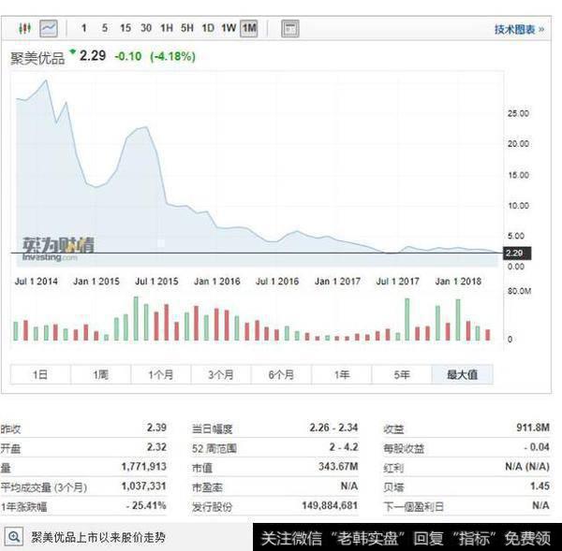Click the Jul 1 2017 axis label
Viewport: 562px width, 551px height.
397,282
